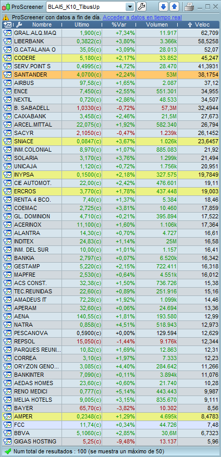Click the 53M volume value
This screenshot has width=221, height=457.
[171, 75]
